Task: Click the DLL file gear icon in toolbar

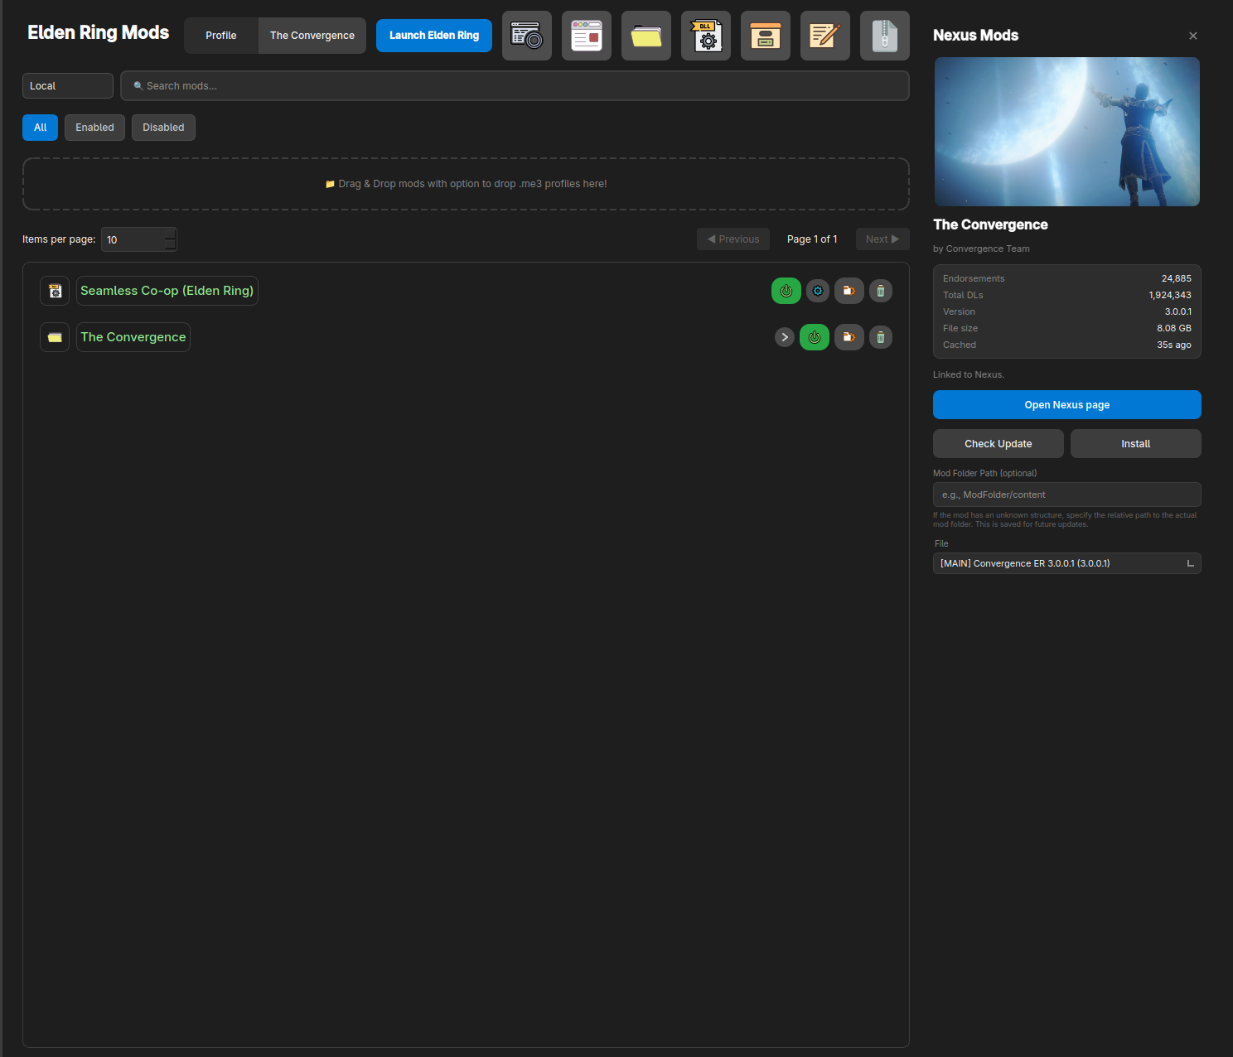Action: pos(706,36)
